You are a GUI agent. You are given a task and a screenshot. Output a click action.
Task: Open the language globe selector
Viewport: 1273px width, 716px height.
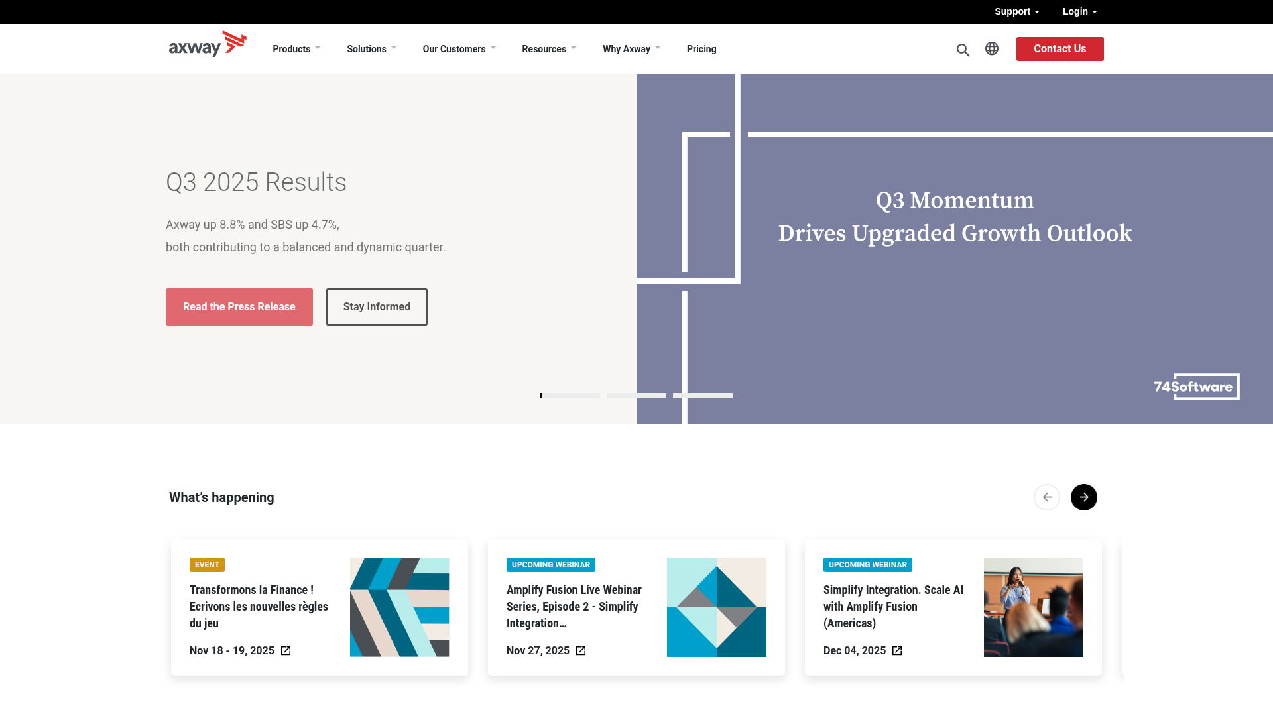pos(991,48)
